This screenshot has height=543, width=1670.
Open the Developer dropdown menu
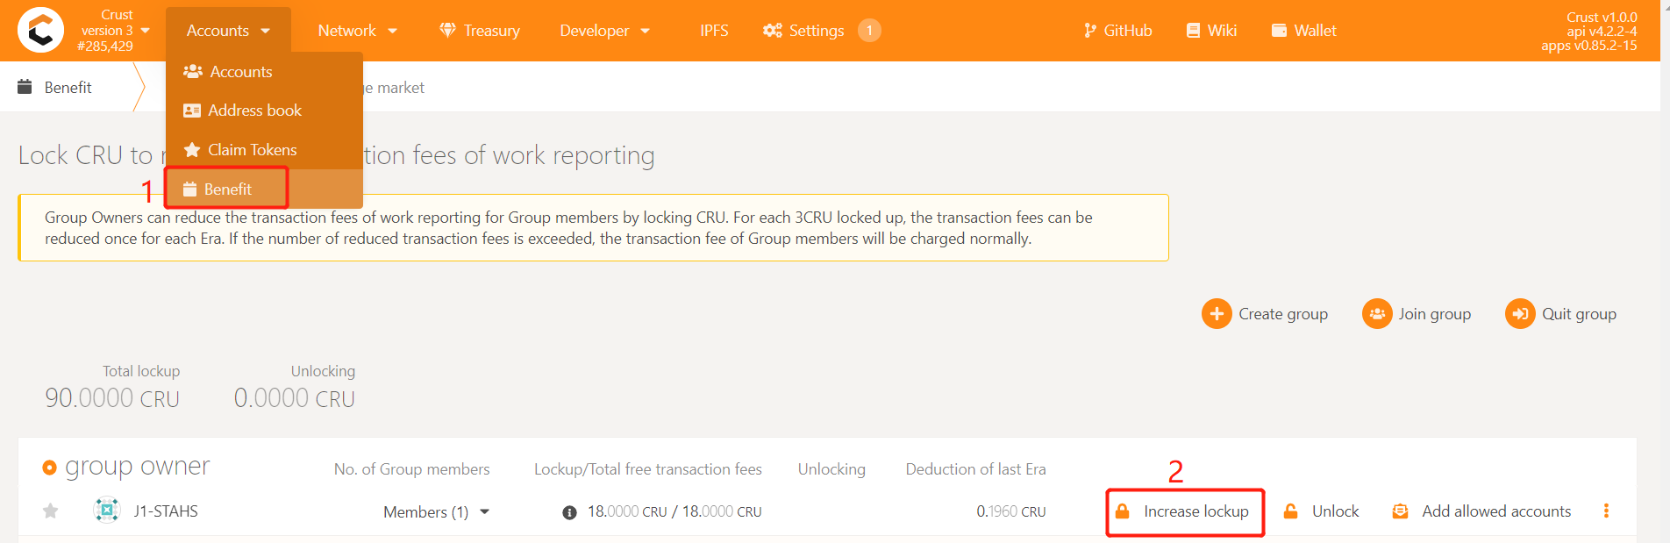(605, 31)
